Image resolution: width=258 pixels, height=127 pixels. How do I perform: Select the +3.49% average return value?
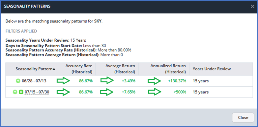[x=129, y=81]
